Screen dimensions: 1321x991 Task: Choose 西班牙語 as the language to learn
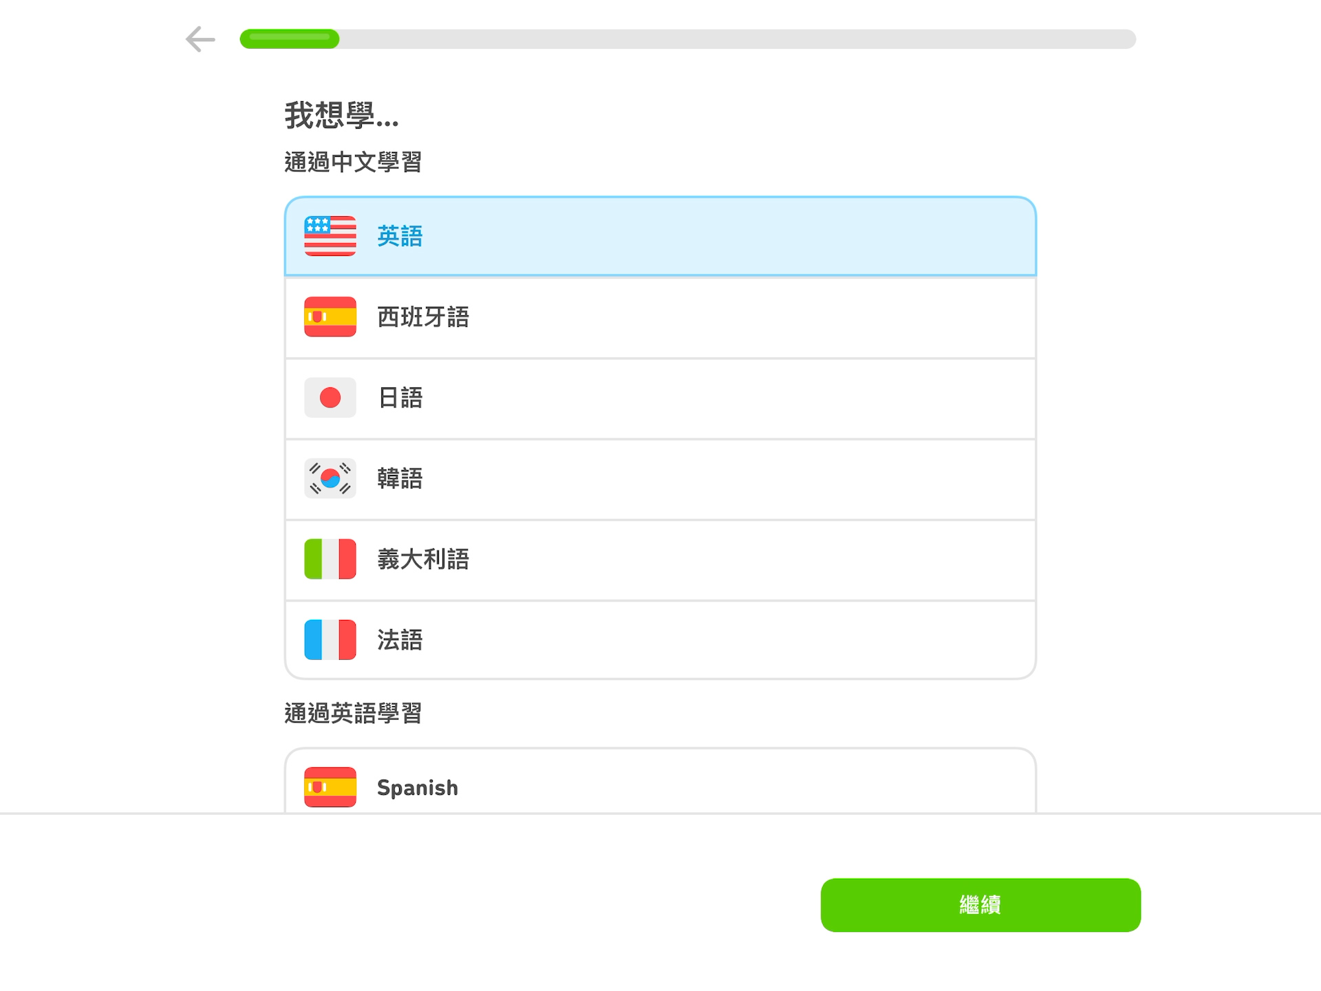tap(660, 317)
